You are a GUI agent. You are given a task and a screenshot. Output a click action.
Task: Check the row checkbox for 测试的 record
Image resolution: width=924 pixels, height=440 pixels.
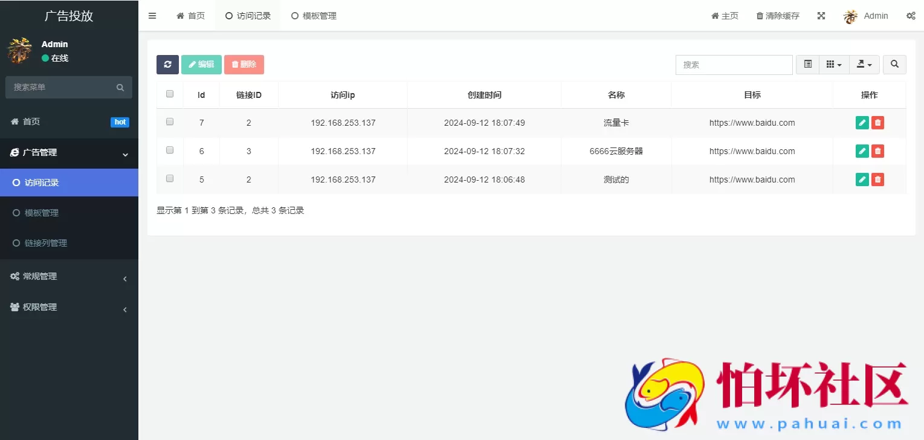pyautogui.click(x=169, y=178)
